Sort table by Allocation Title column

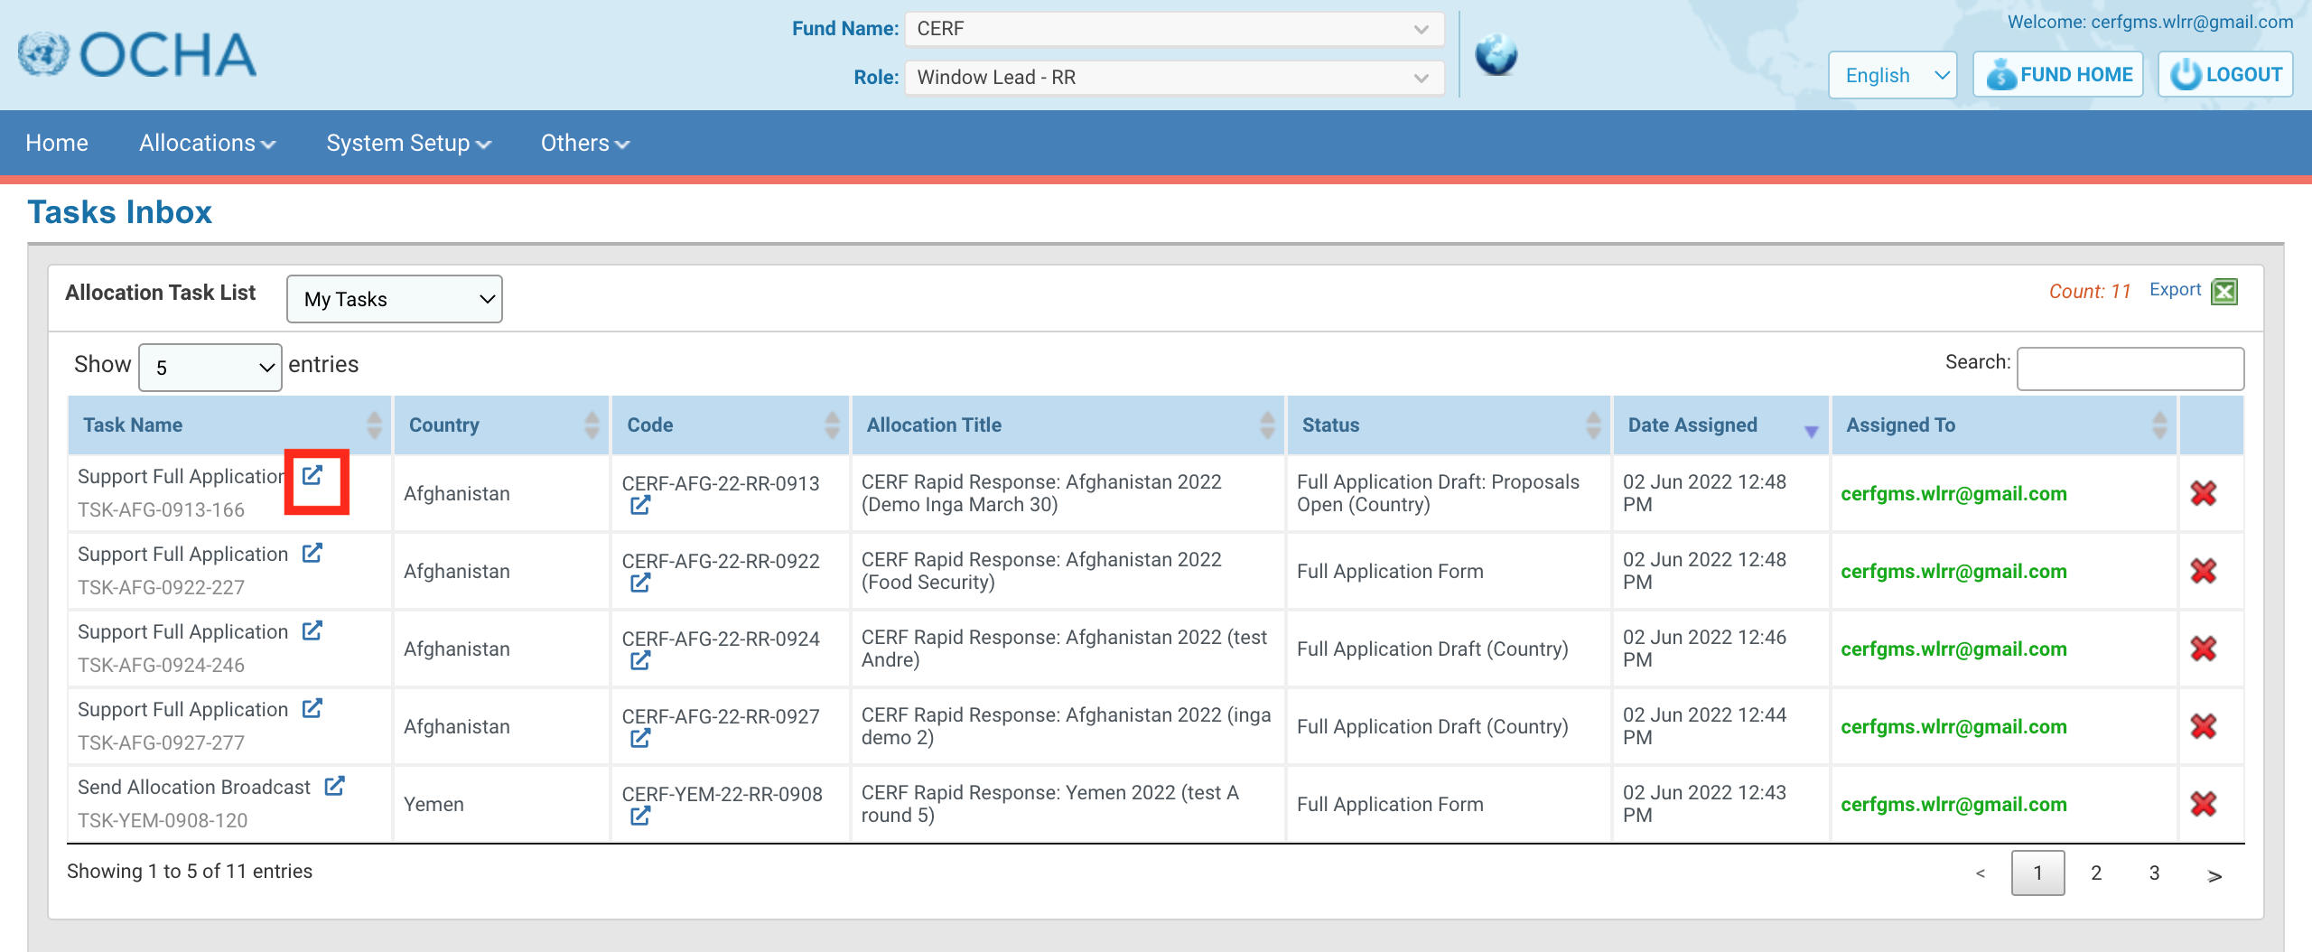(x=1067, y=425)
